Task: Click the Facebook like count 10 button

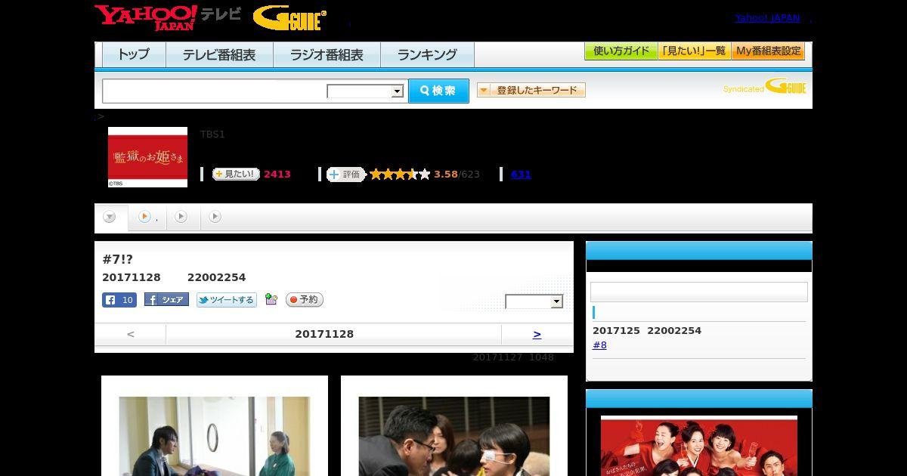Action: (x=119, y=300)
